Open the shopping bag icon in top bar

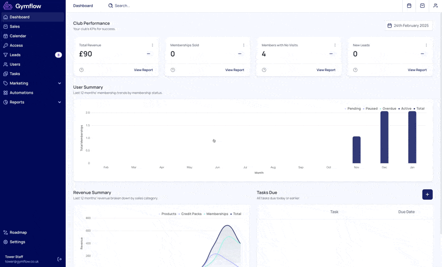[422, 6]
